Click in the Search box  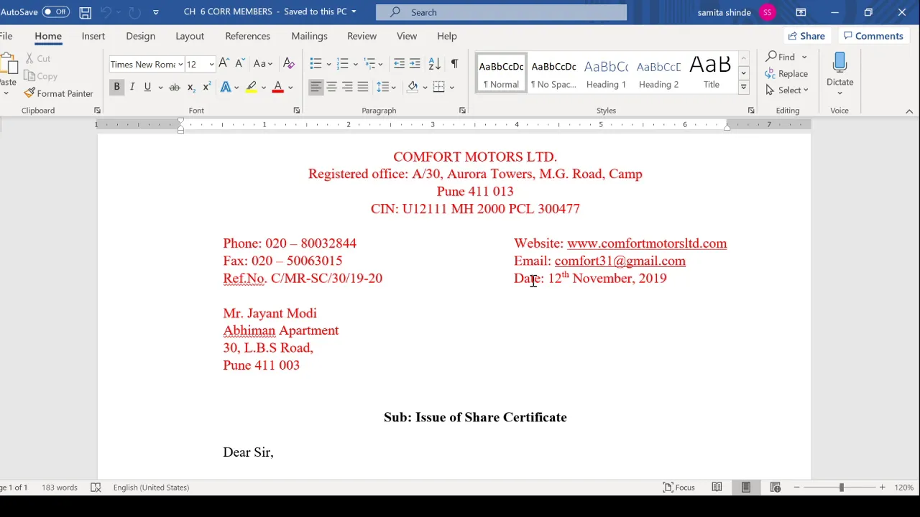[501, 12]
